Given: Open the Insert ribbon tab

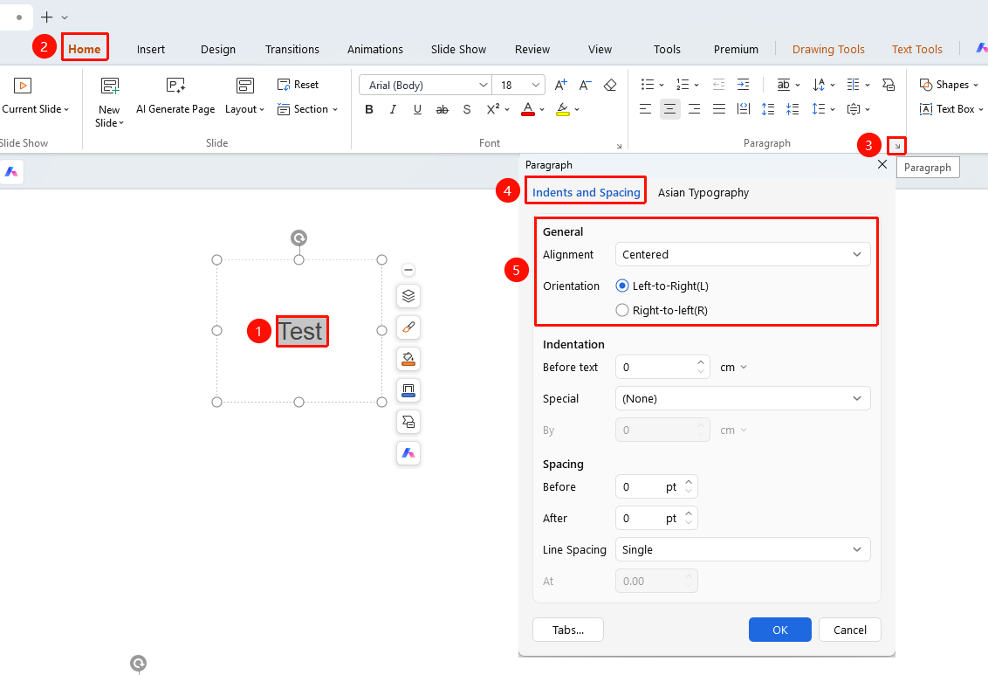Looking at the screenshot, I should click(151, 49).
